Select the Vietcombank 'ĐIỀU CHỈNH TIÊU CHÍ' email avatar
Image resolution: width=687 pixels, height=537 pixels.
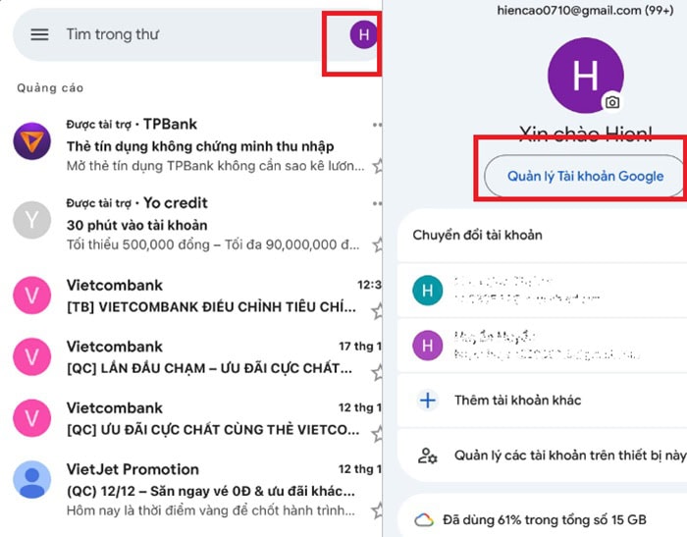tap(32, 295)
